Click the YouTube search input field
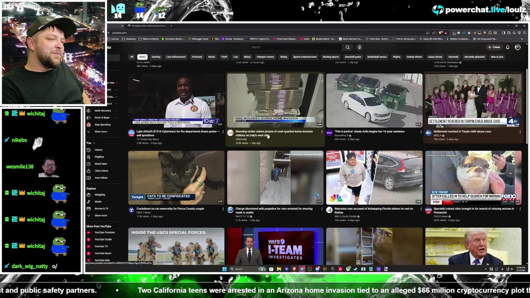530x298 pixels. [x=296, y=47]
